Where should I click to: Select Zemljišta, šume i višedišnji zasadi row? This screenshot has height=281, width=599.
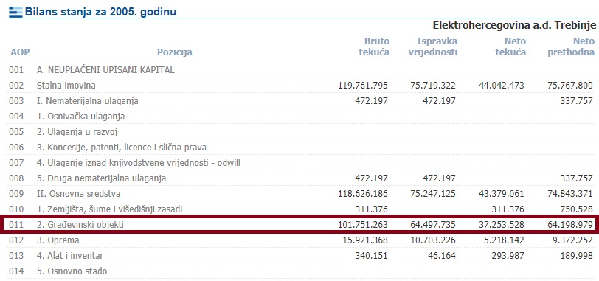299,209
